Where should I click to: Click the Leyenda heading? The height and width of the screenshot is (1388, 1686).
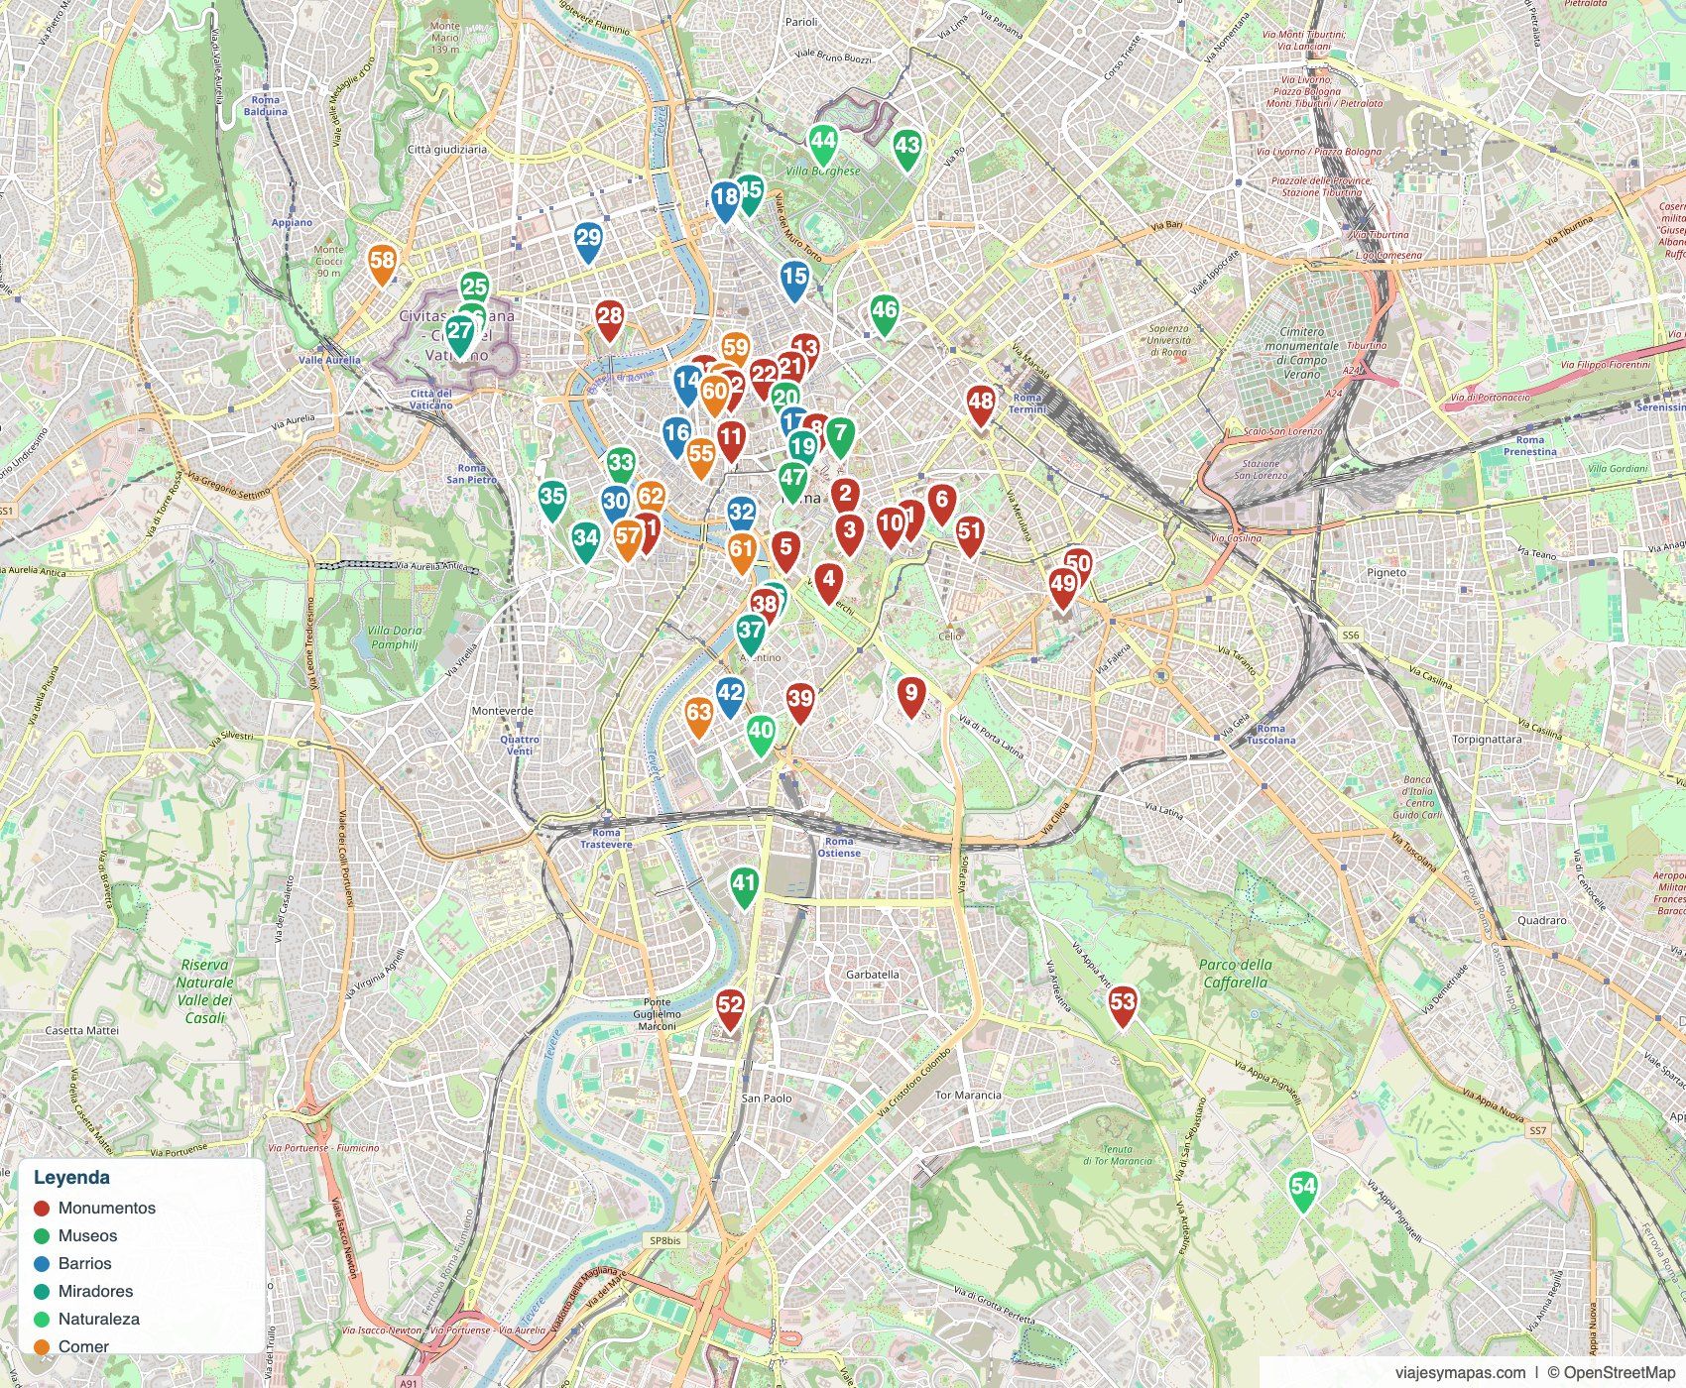click(x=71, y=1178)
